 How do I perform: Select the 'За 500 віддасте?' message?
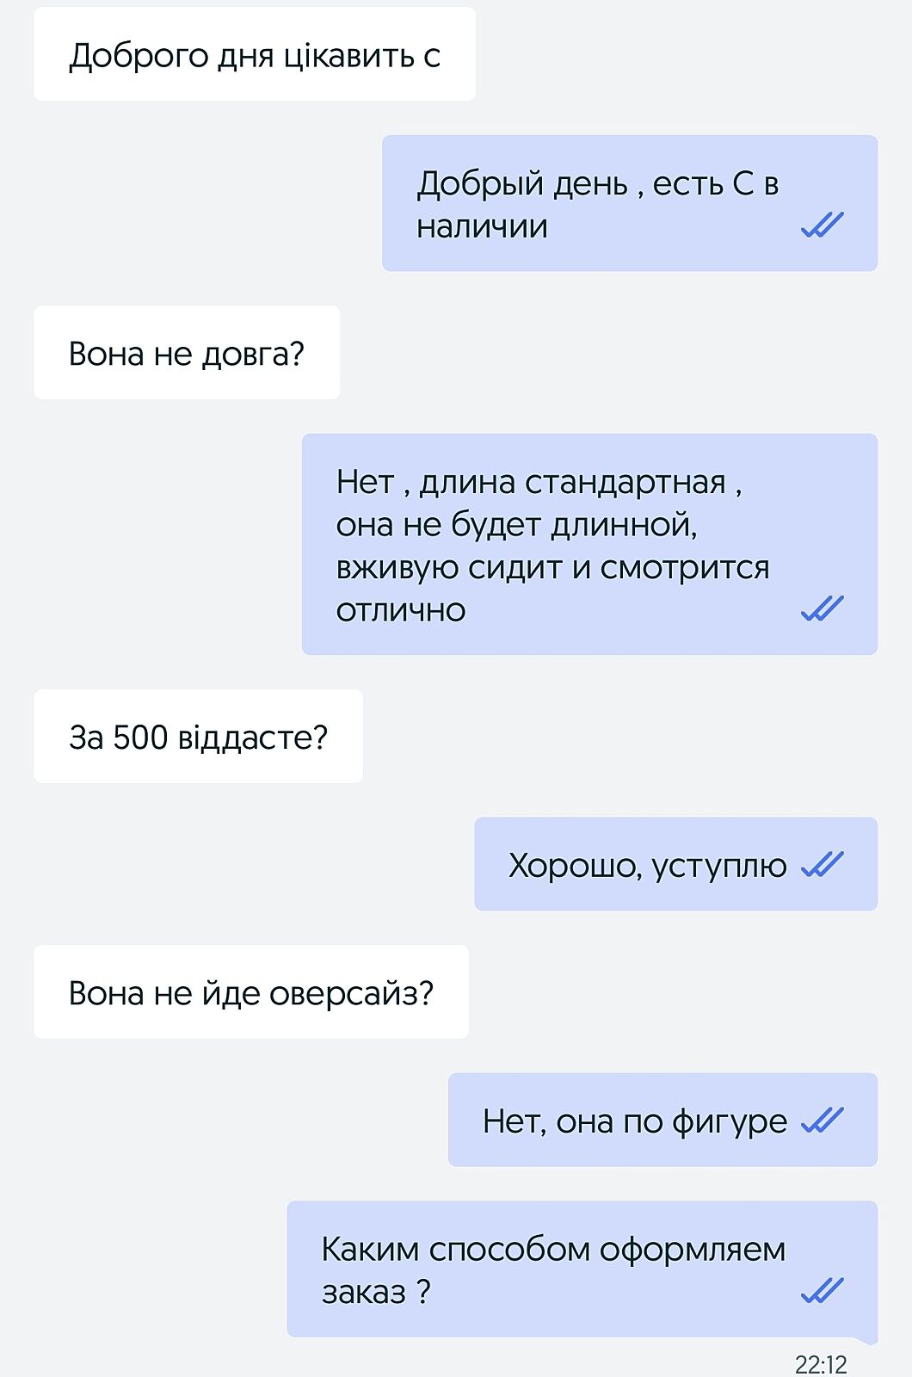coord(198,737)
